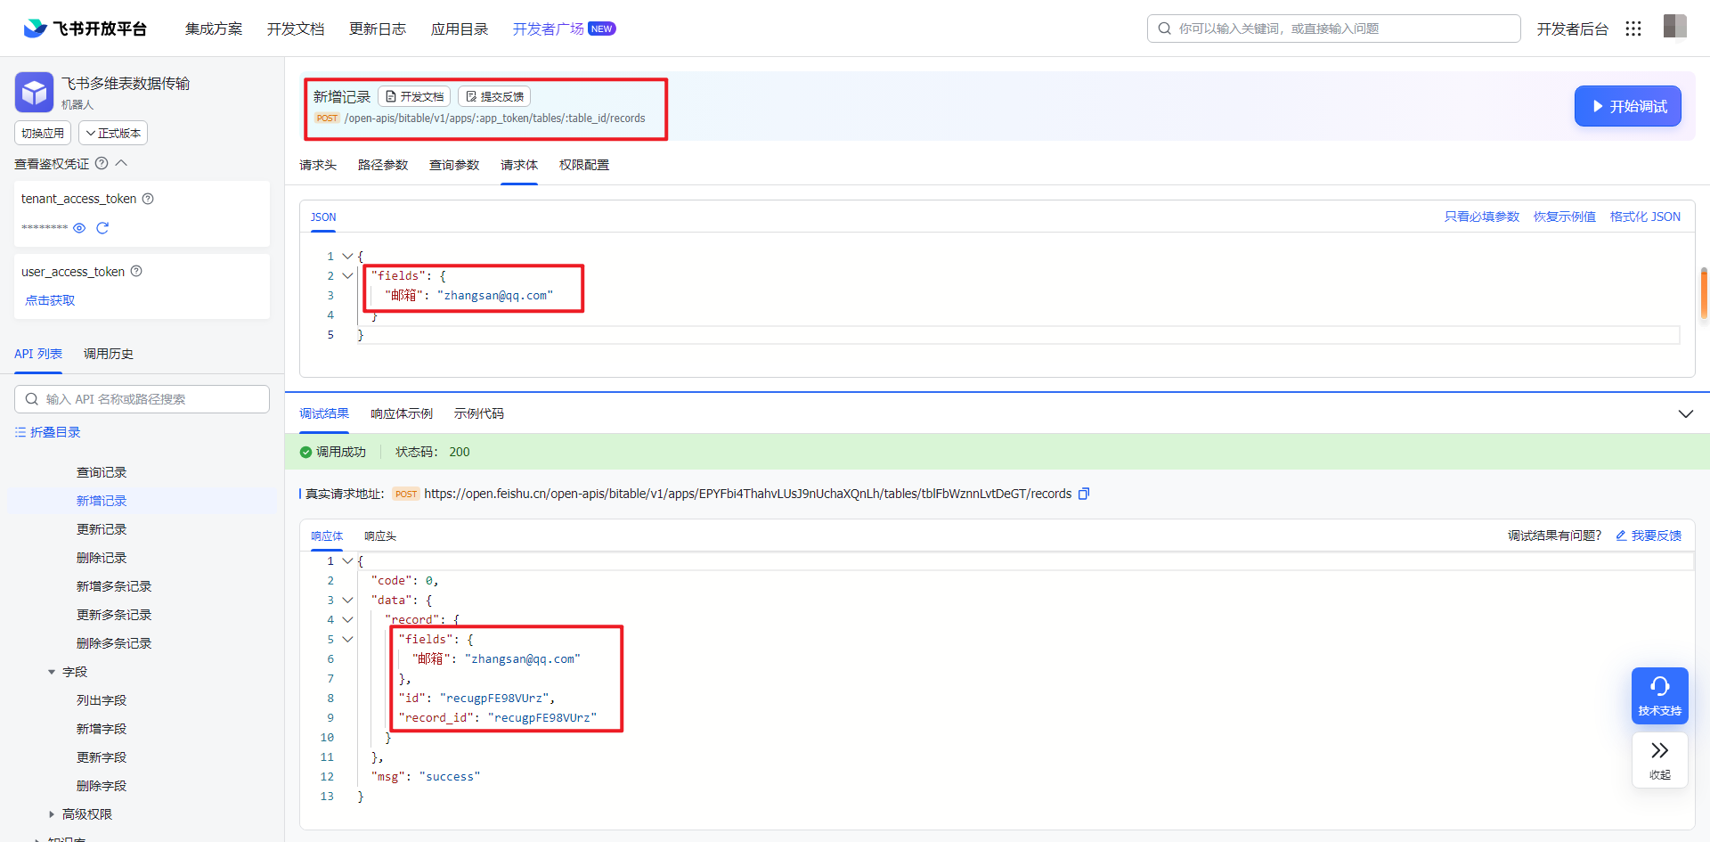Click 格式化 JSON link
This screenshot has width=1710, height=842.
(x=1645, y=217)
